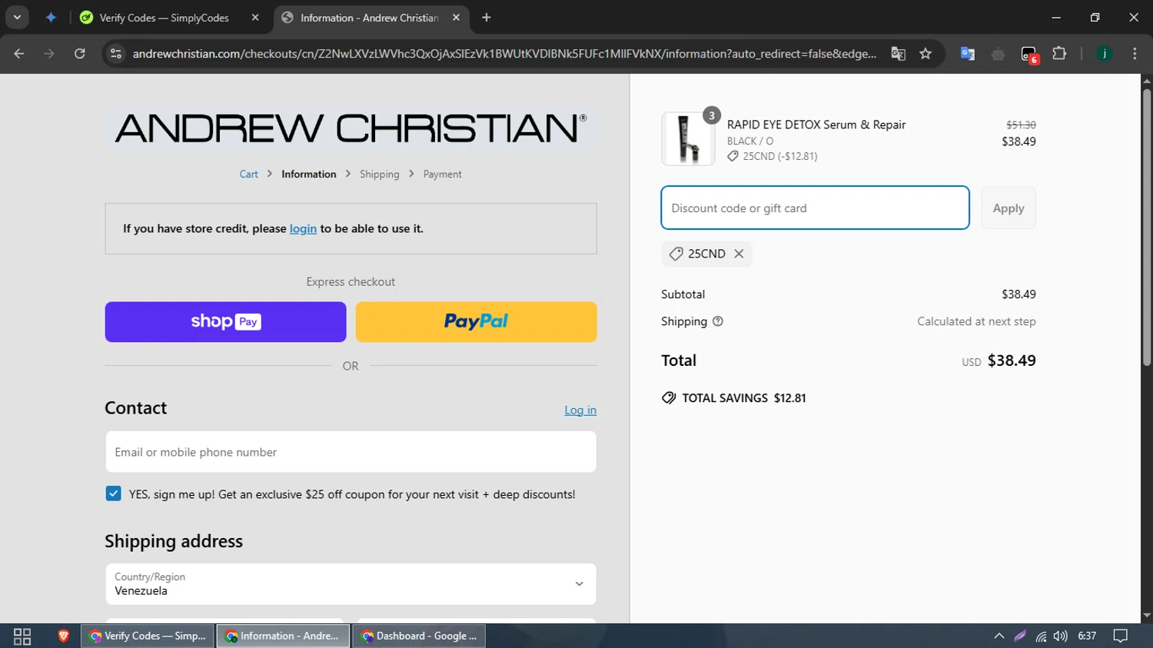This screenshot has height=648, width=1153.
Task: Click the Apply discount button
Action: (x=1008, y=208)
